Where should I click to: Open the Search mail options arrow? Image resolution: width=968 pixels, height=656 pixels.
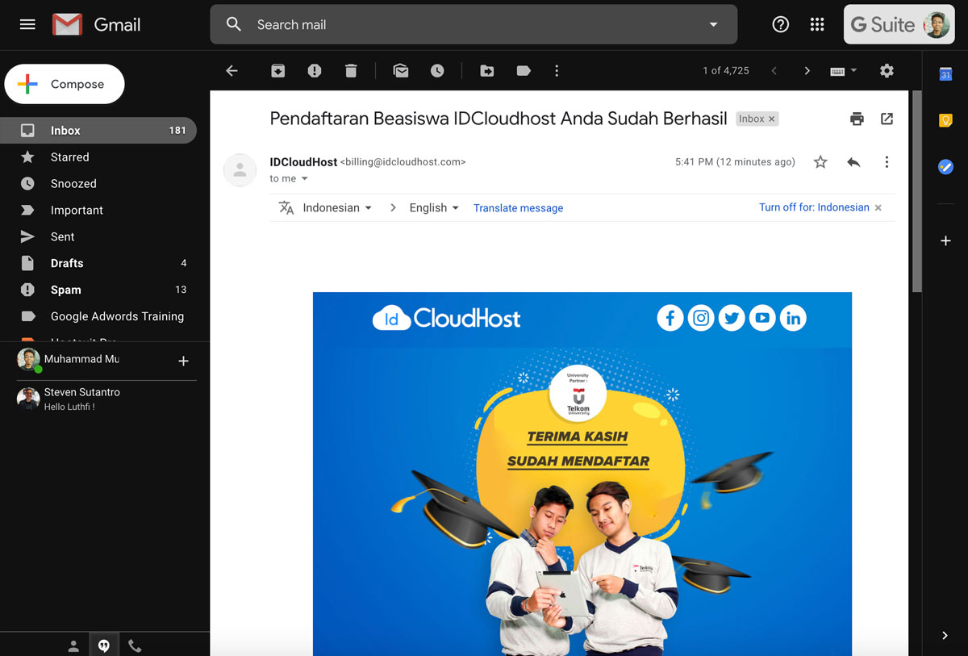click(713, 25)
